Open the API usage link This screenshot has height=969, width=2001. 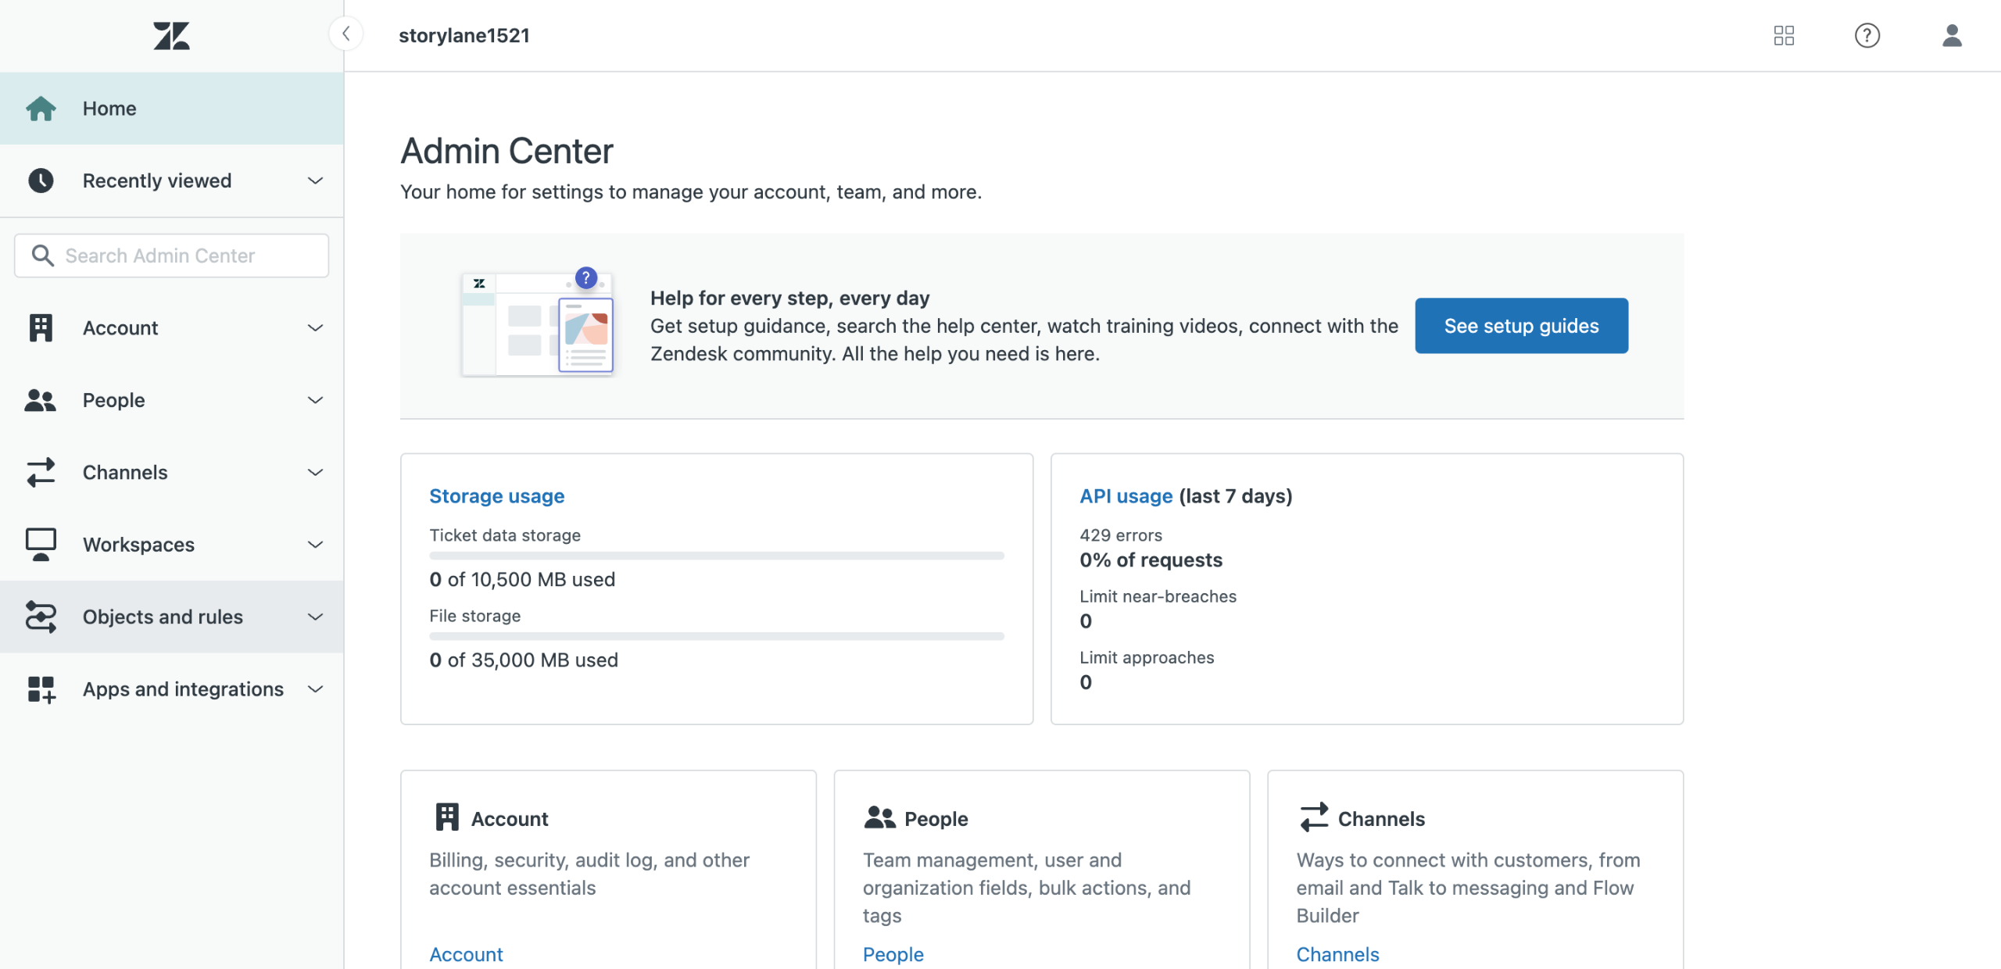pos(1126,496)
